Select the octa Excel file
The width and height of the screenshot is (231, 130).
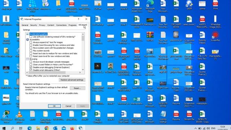176,5
